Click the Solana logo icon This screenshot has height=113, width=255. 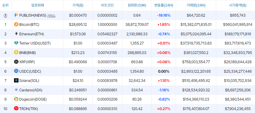[x=16, y=80]
